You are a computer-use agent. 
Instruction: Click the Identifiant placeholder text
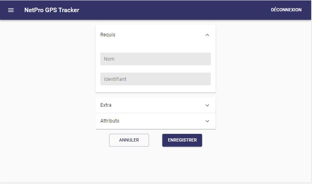tap(115, 79)
